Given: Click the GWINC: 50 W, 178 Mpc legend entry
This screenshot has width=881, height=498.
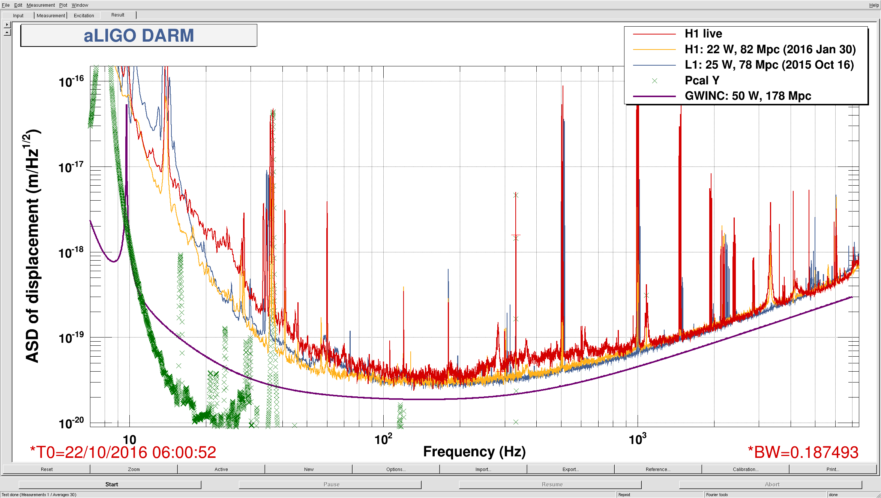Looking at the screenshot, I should pyautogui.click(x=748, y=96).
